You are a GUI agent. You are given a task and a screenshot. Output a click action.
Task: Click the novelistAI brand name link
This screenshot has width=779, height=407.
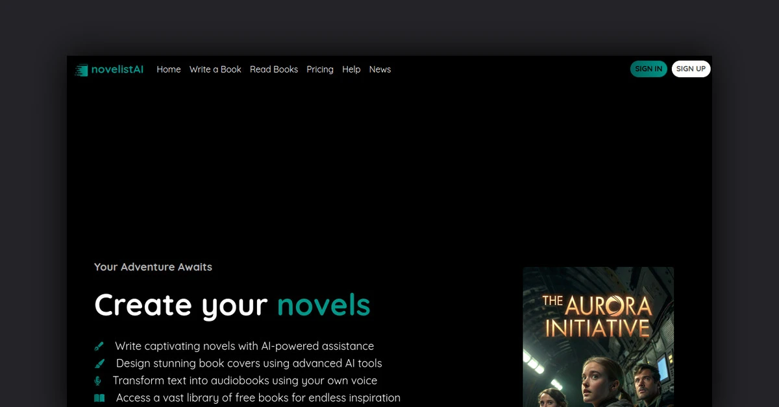pos(117,69)
